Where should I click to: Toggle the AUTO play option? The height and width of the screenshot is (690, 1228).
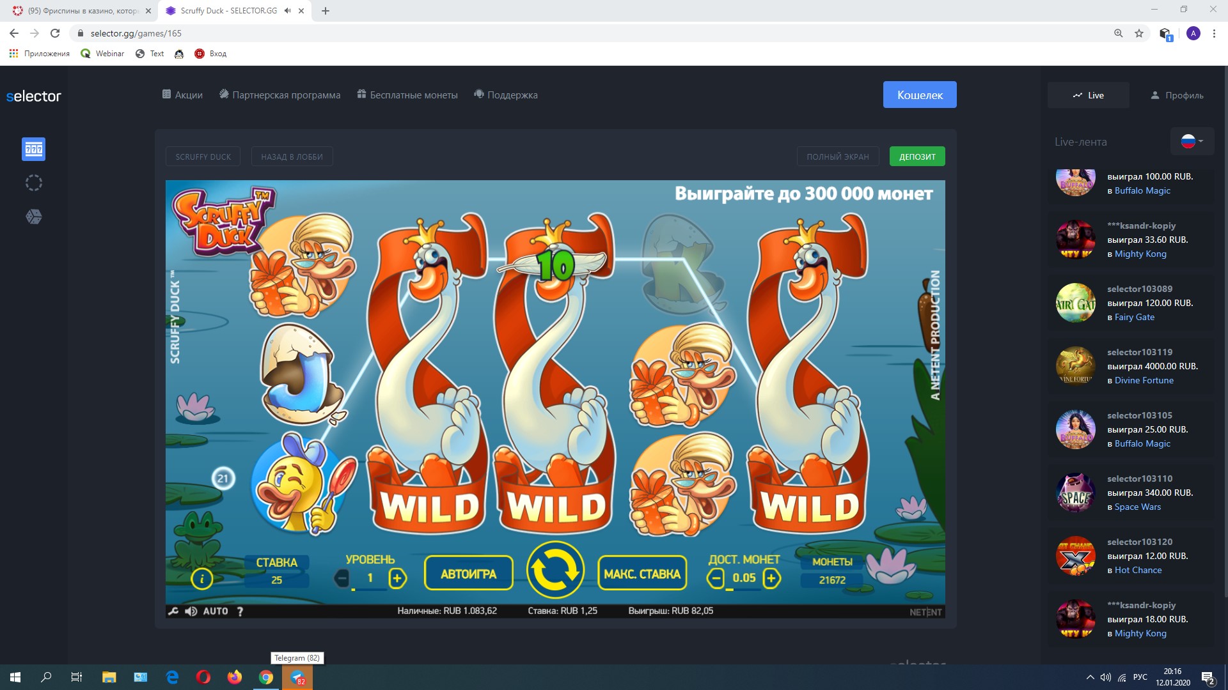pos(216,611)
